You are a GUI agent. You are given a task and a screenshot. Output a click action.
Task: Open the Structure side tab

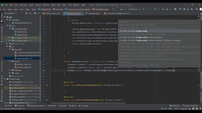pyautogui.click(x=2, y=66)
